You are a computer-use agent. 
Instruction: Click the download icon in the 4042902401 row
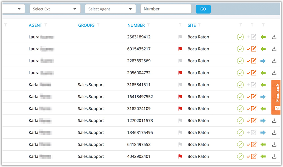tap(274, 157)
